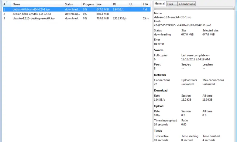
Task: Select the debian-6.0.6-amd64-CD-32.iso torrent row
Action: [77, 14]
